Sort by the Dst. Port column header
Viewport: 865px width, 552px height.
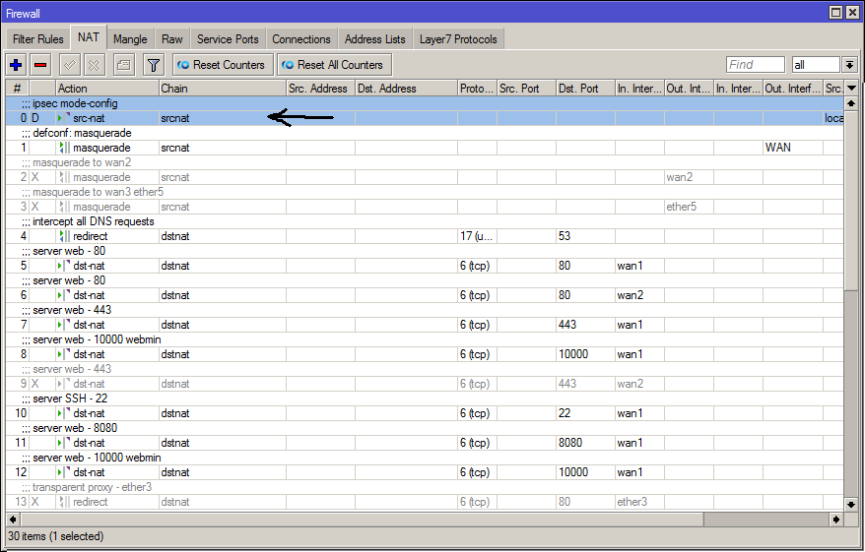pos(584,89)
